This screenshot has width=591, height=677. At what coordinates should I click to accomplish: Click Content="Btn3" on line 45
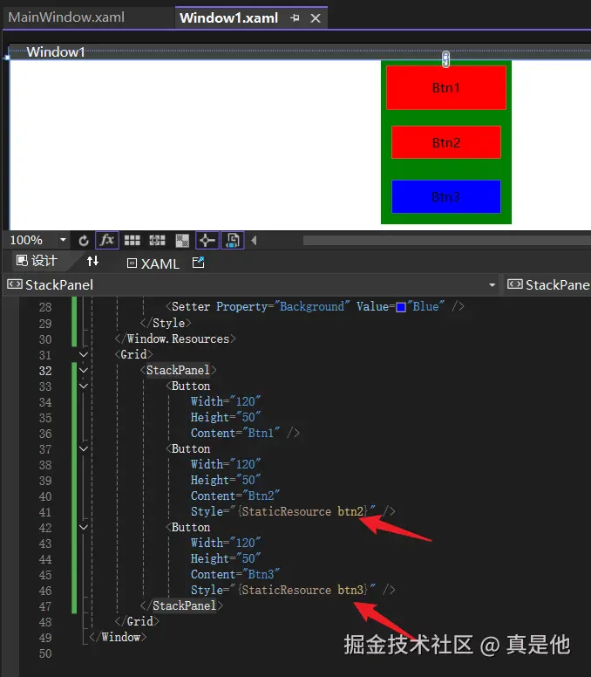(x=235, y=574)
